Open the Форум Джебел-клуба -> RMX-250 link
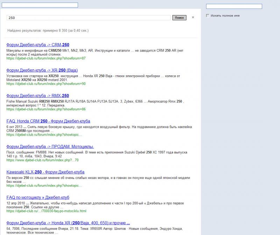Screen dimensions: 280x235 click(38, 96)
